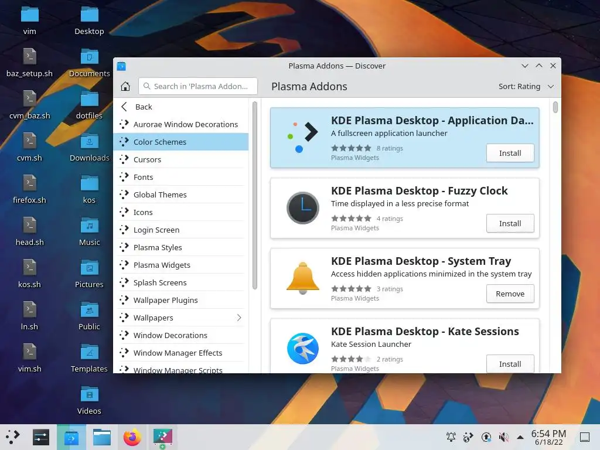Select the cvm_baz.sh desktop file
This screenshot has height=450, width=600.
point(29,105)
